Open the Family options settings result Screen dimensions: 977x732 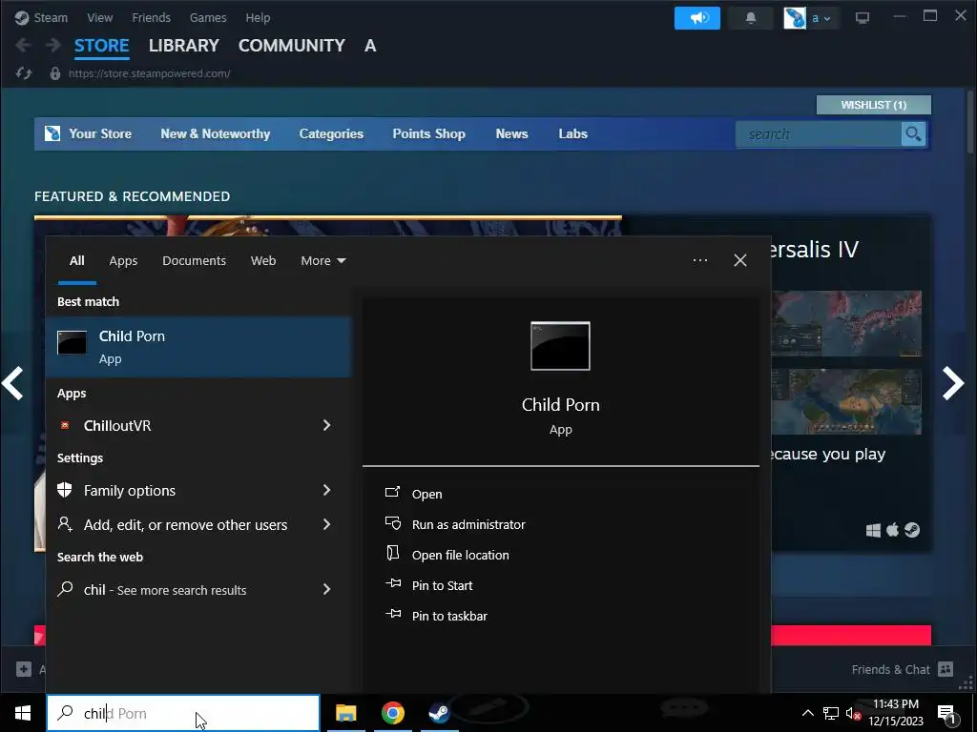point(198,490)
